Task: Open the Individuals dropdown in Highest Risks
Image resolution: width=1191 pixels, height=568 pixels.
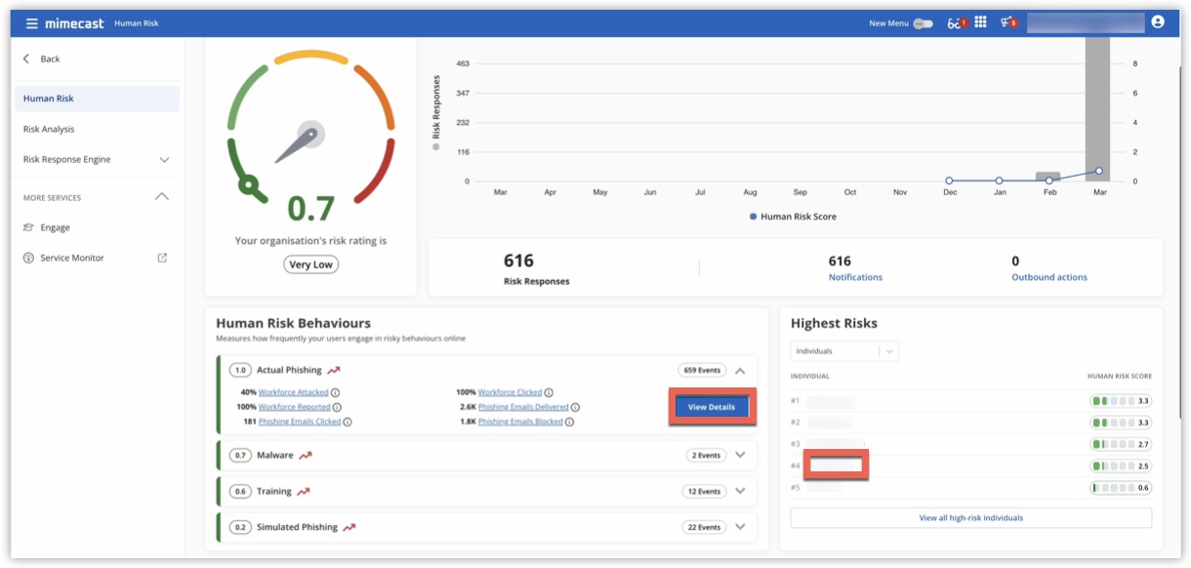Action: pyautogui.click(x=844, y=351)
